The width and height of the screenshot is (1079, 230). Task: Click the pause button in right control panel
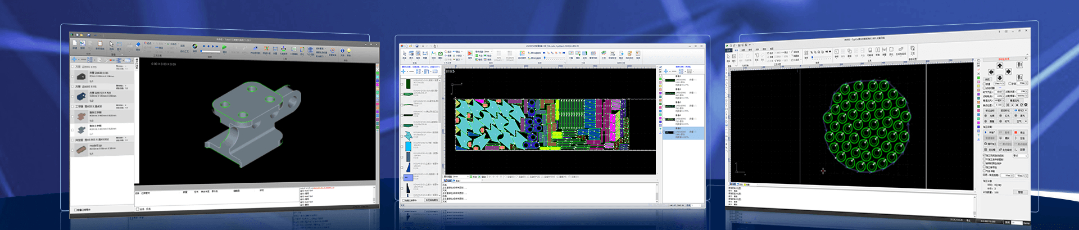point(1005,133)
